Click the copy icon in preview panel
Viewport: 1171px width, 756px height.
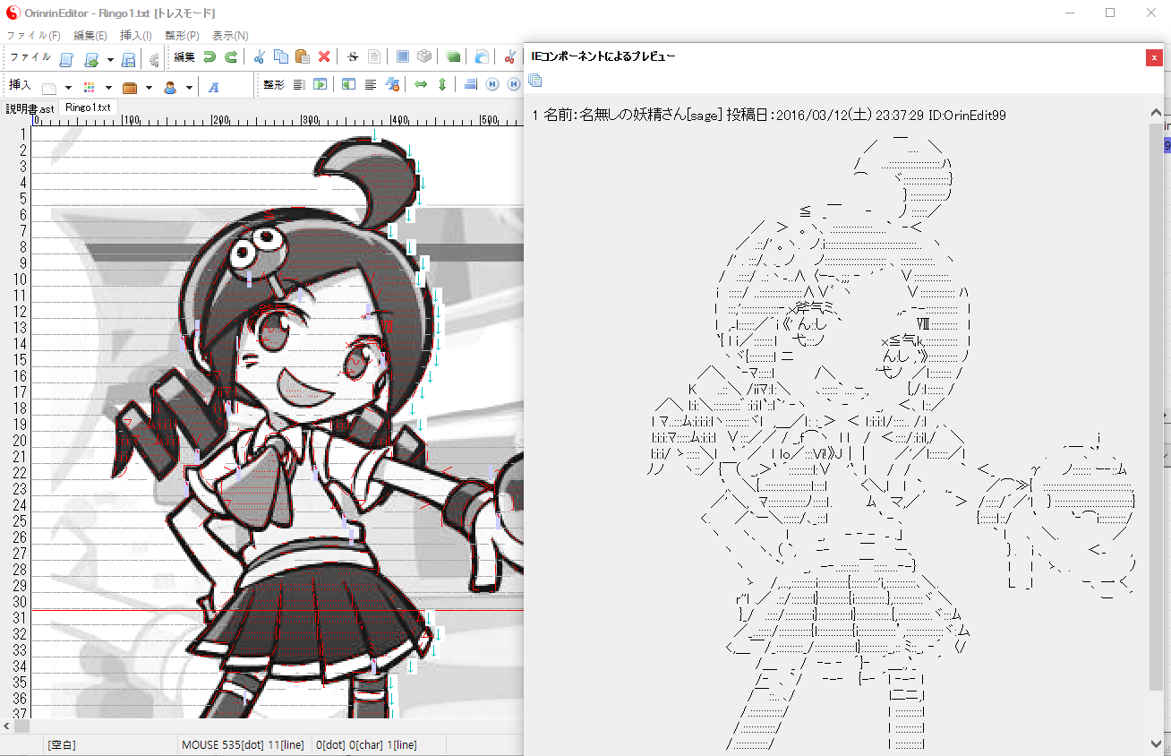pos(535,81)
